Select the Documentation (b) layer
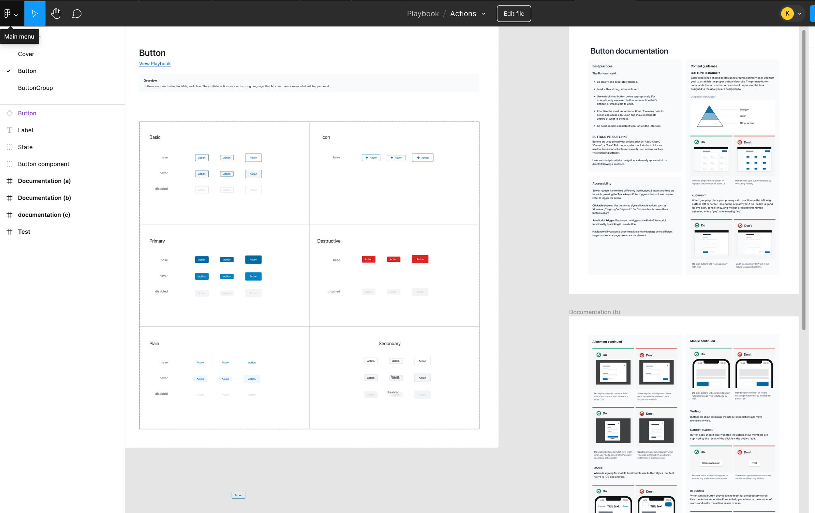This screenshot has height=513, width=815. click(44, 198)
